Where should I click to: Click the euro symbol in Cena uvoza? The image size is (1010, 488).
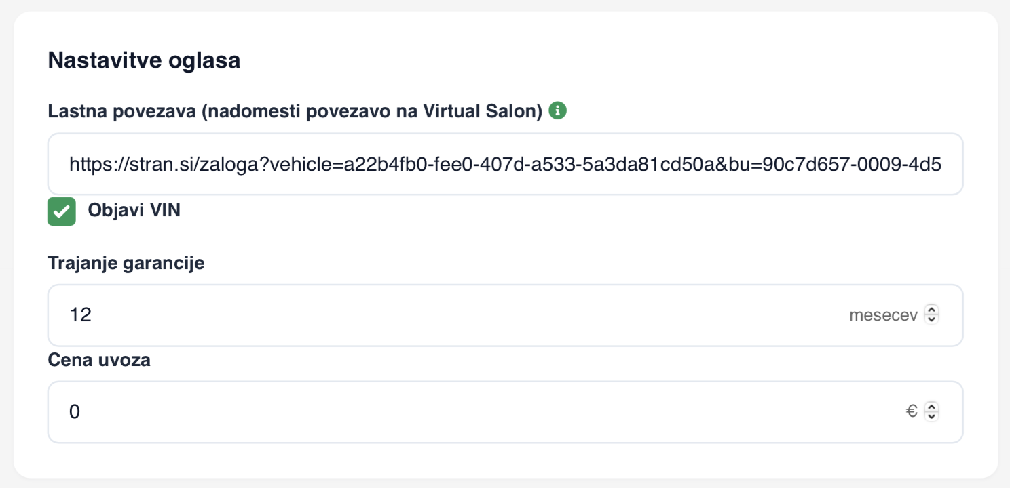(912, 411)
